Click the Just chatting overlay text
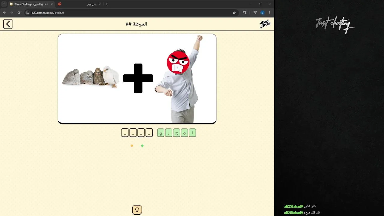 pyautogui.click(x=335, y=25)
